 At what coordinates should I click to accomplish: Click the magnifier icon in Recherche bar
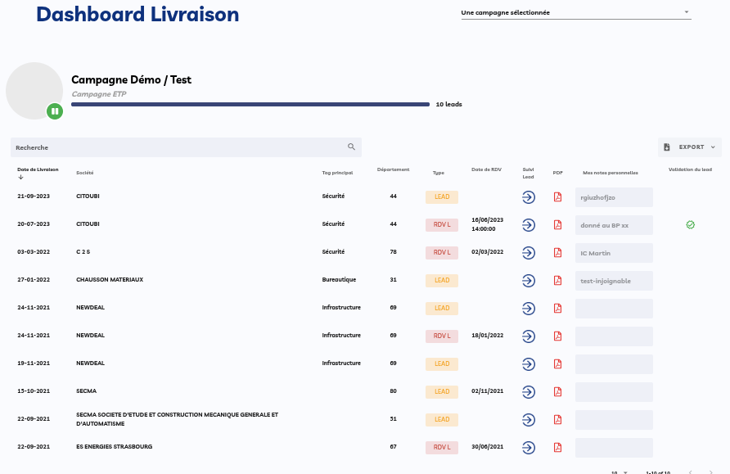pos(352,147)
